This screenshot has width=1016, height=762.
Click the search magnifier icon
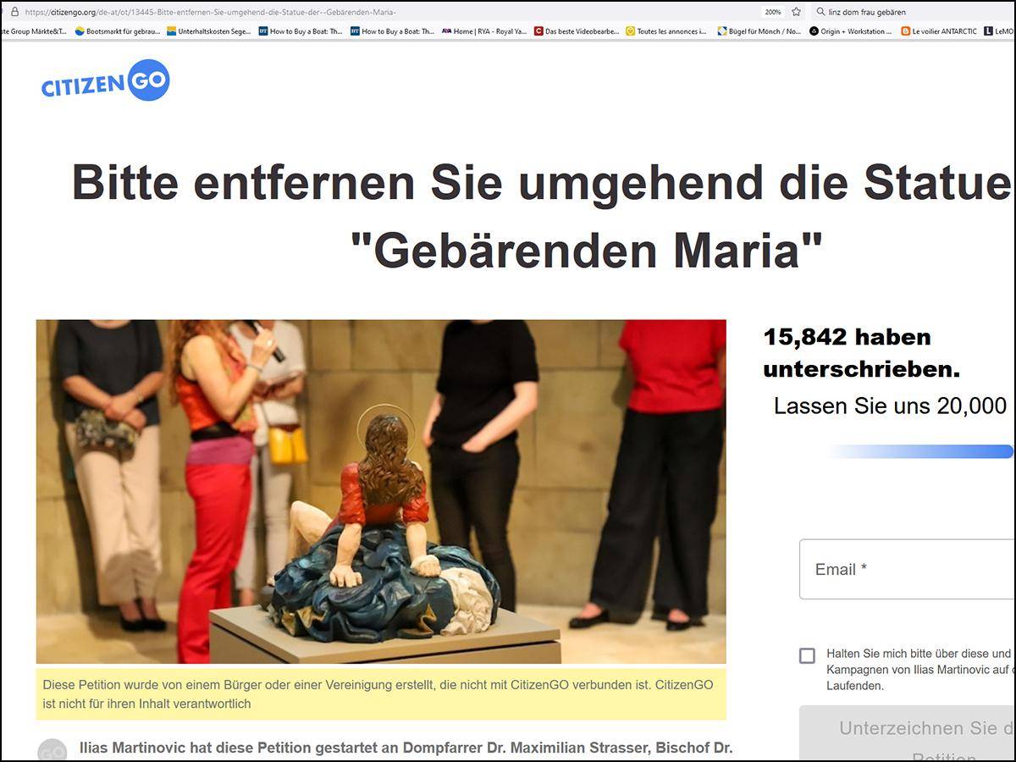pyautogui.click(x=820, y=12)
